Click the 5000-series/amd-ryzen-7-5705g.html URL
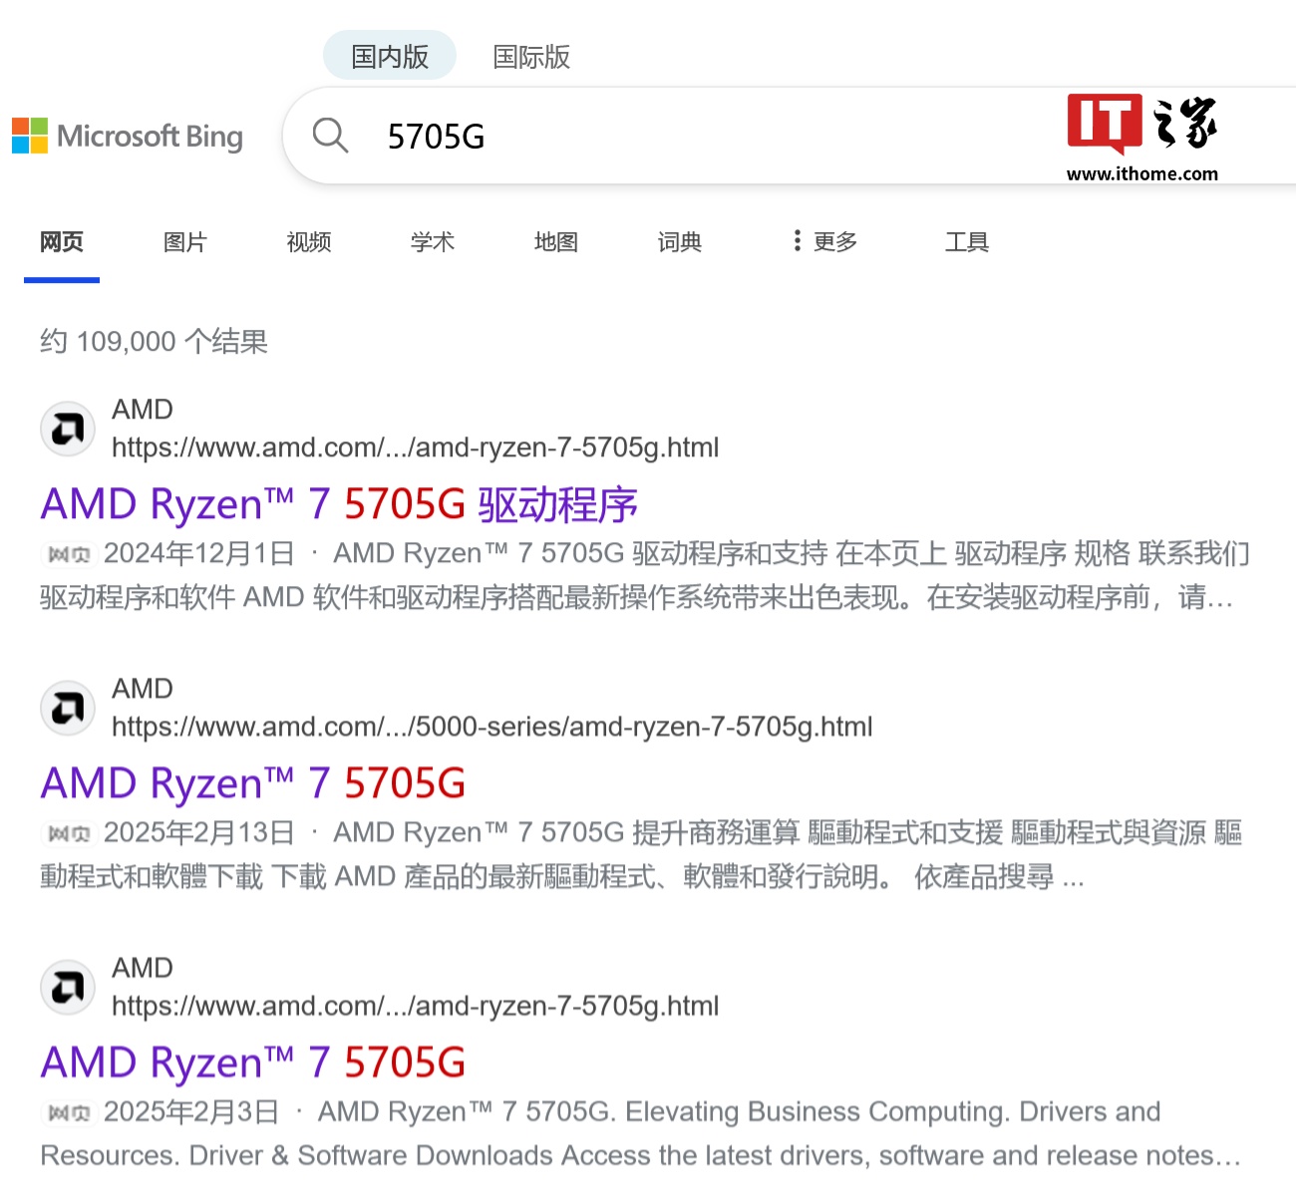The width and height of the screenshot is (1296, 1196). click(491, 727)
